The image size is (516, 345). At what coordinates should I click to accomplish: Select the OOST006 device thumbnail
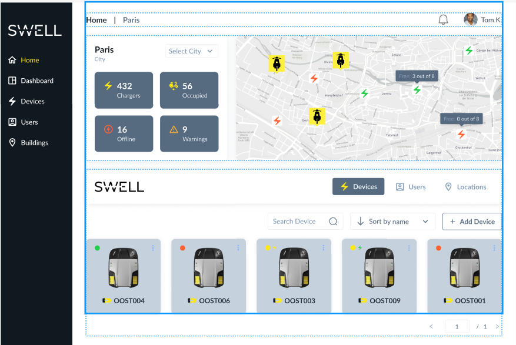point(209,268)
